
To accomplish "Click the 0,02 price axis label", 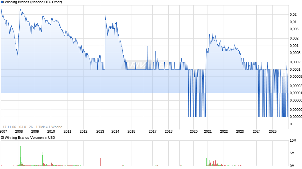I will click(293, 14).
